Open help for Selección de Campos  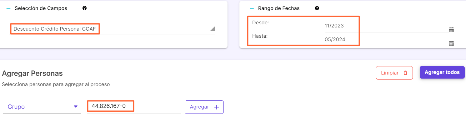click(84, 8)
